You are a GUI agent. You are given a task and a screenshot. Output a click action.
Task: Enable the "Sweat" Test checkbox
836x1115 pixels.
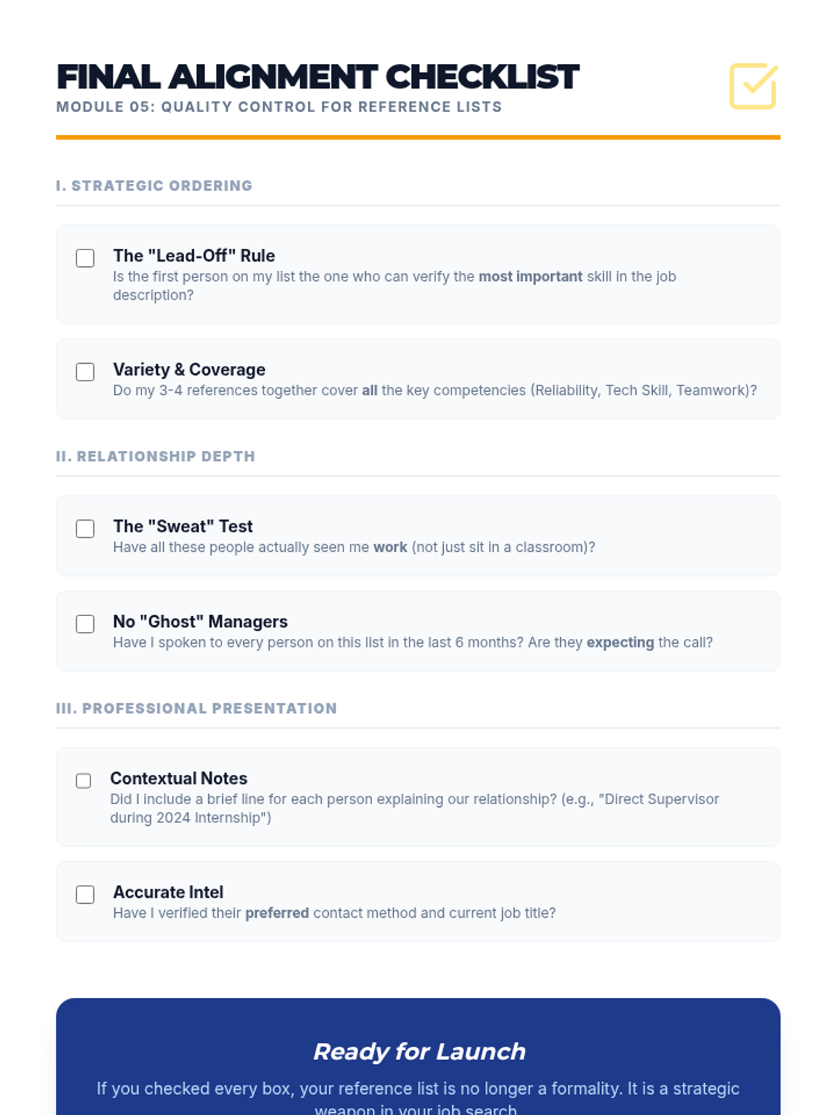point(85,529)
